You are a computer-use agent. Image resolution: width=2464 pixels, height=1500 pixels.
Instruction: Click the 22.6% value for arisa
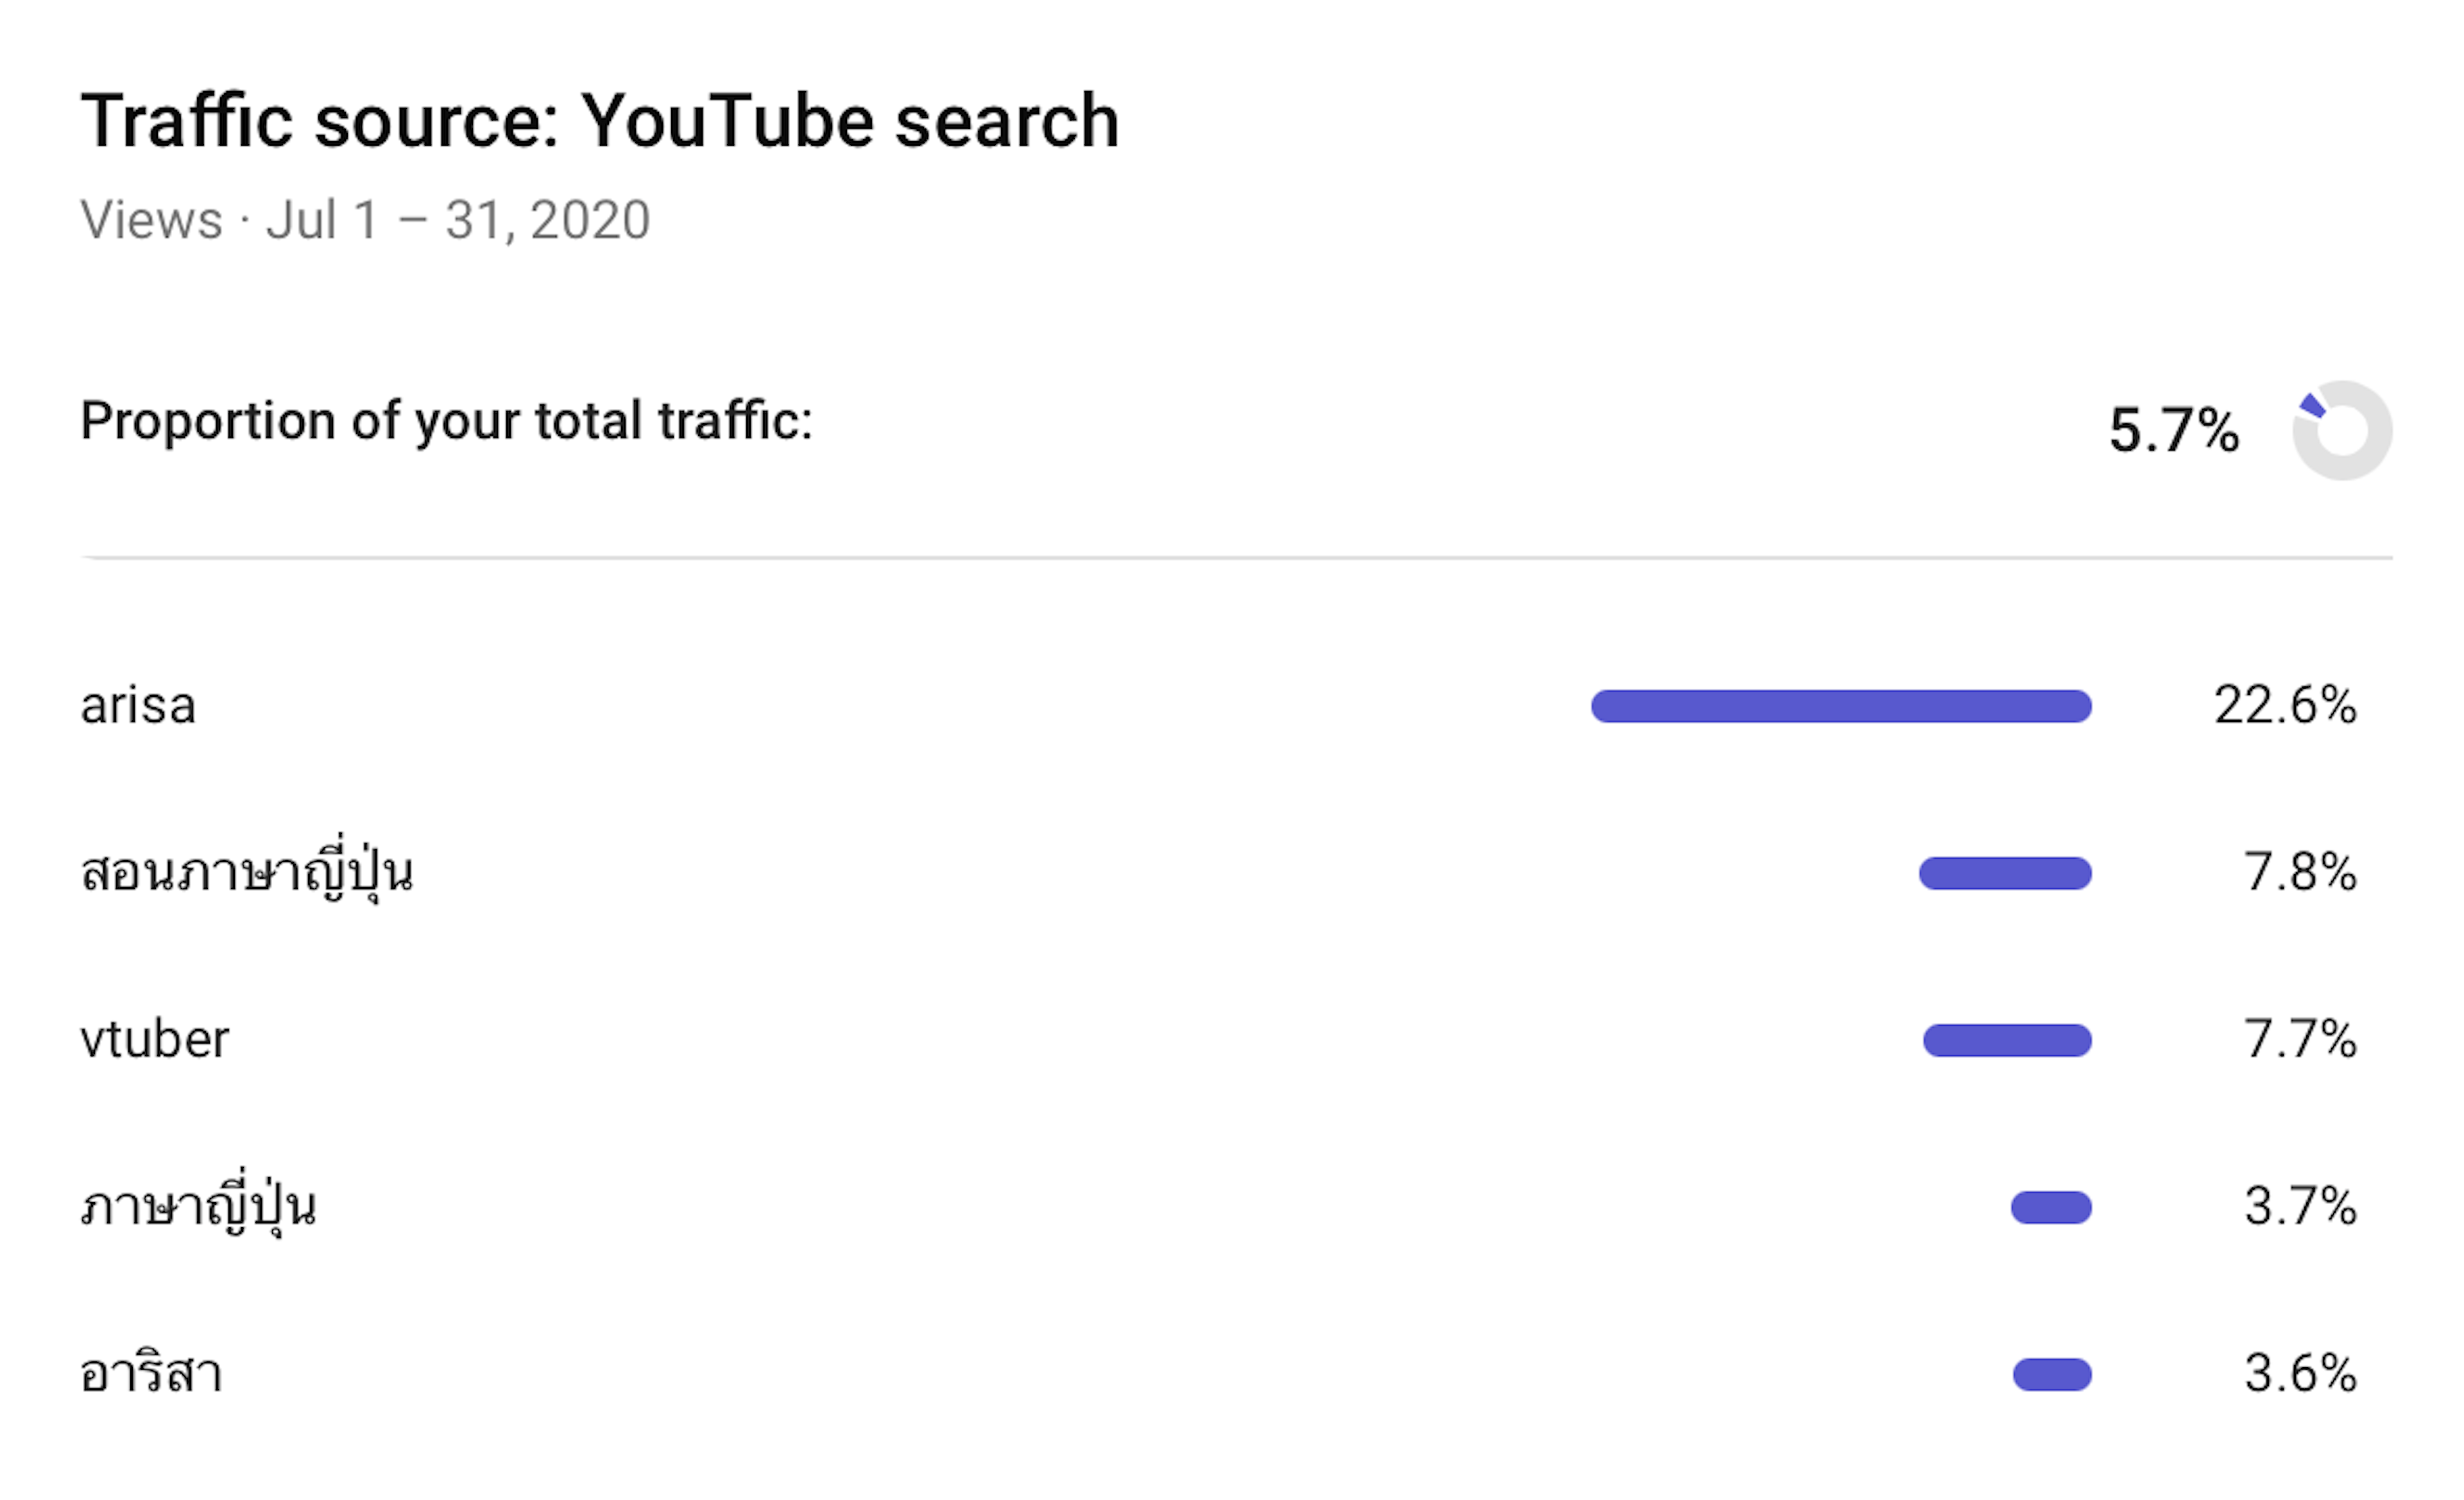tap(2285, 706)
